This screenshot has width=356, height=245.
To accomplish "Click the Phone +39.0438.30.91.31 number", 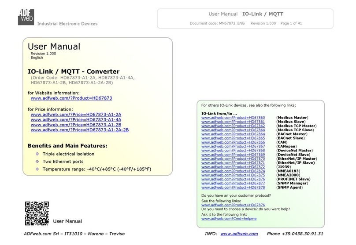I will 295,234.
